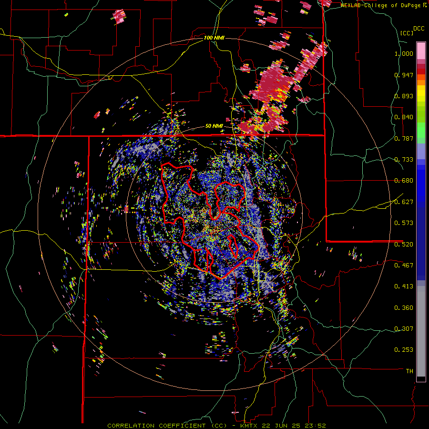Click the [CC] legend heading
The width and height of the screenshot is (429, 429).
[407, 33]
